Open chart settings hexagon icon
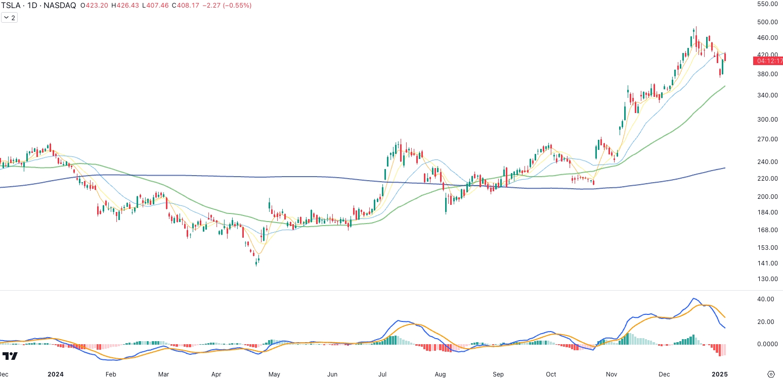This screenshot has width=783, height=379. (x=771, y=374)
